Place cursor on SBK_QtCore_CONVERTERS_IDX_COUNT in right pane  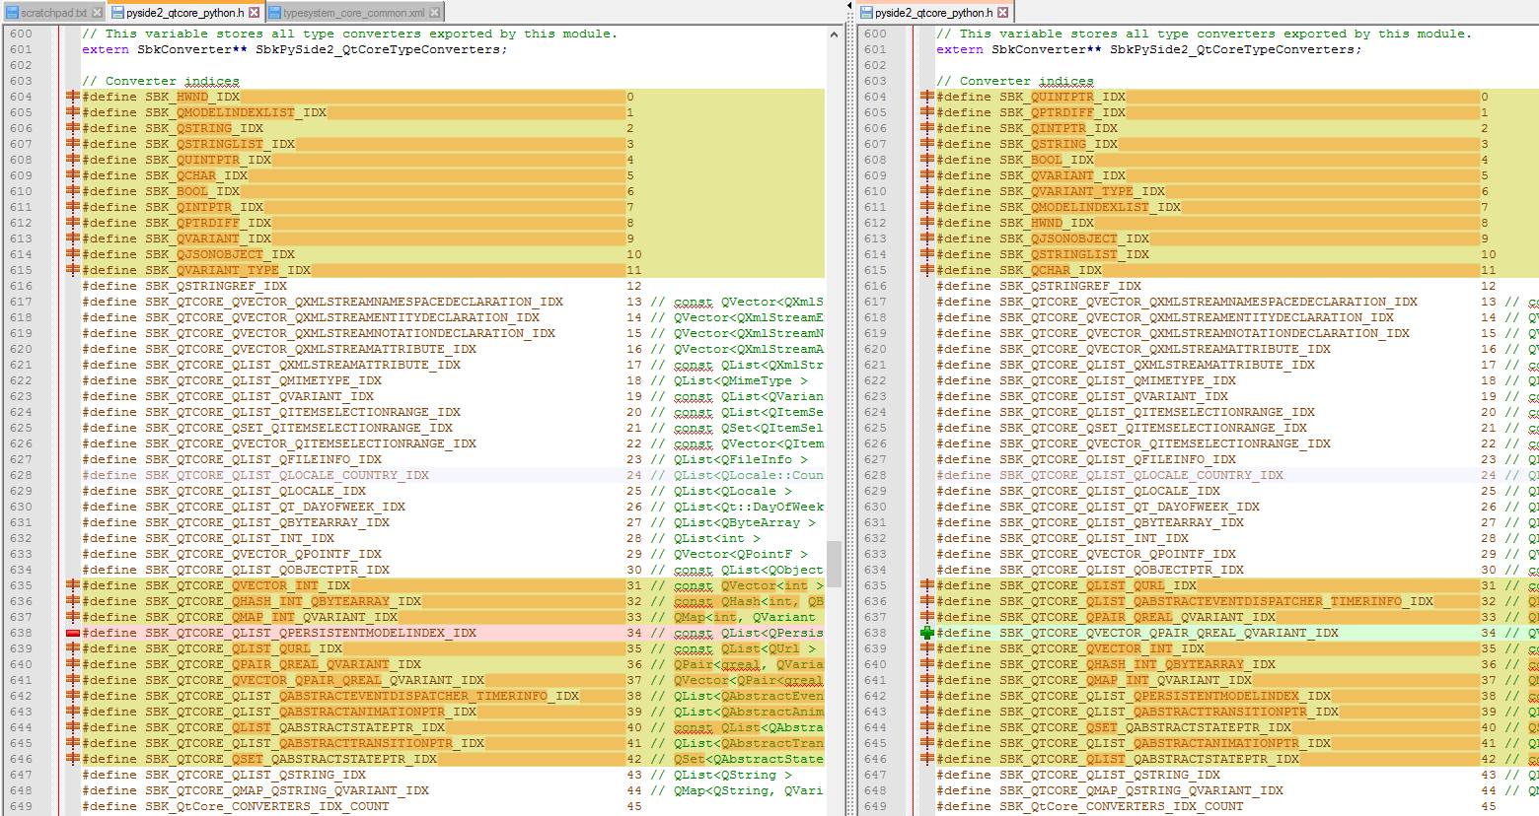1121,806
